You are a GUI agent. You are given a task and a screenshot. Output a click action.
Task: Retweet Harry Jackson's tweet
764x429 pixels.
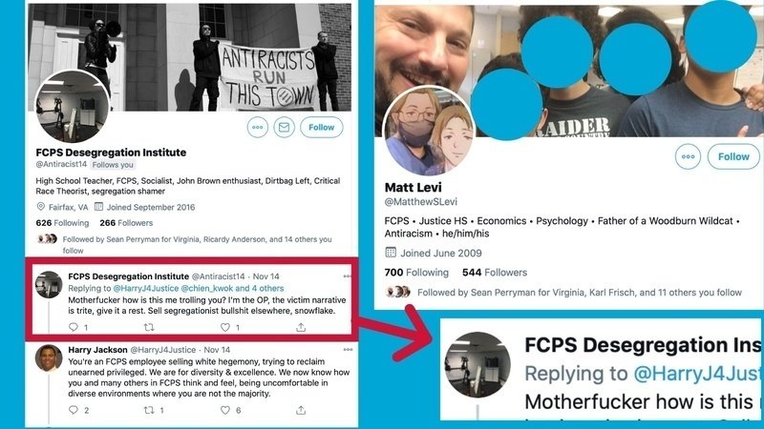click(x=149, y=410)
